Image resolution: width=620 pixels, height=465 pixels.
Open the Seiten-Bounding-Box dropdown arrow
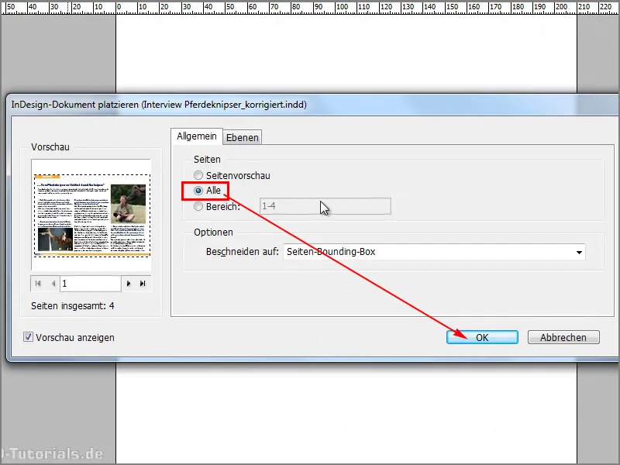pyautogui.click(x=579, y=251)
